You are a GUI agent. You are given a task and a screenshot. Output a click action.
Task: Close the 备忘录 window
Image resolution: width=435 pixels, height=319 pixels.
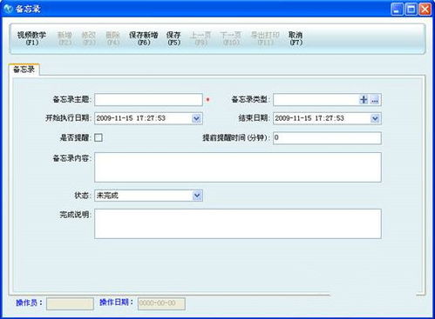click(x=425, y=10)
